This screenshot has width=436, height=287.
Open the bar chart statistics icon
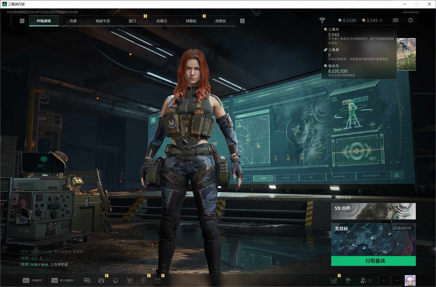(x=334, y=280)
